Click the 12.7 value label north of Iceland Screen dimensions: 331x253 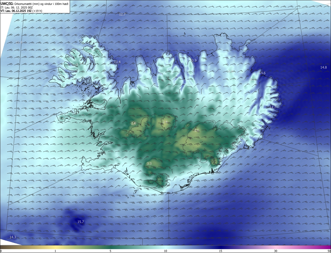(122, 14)
